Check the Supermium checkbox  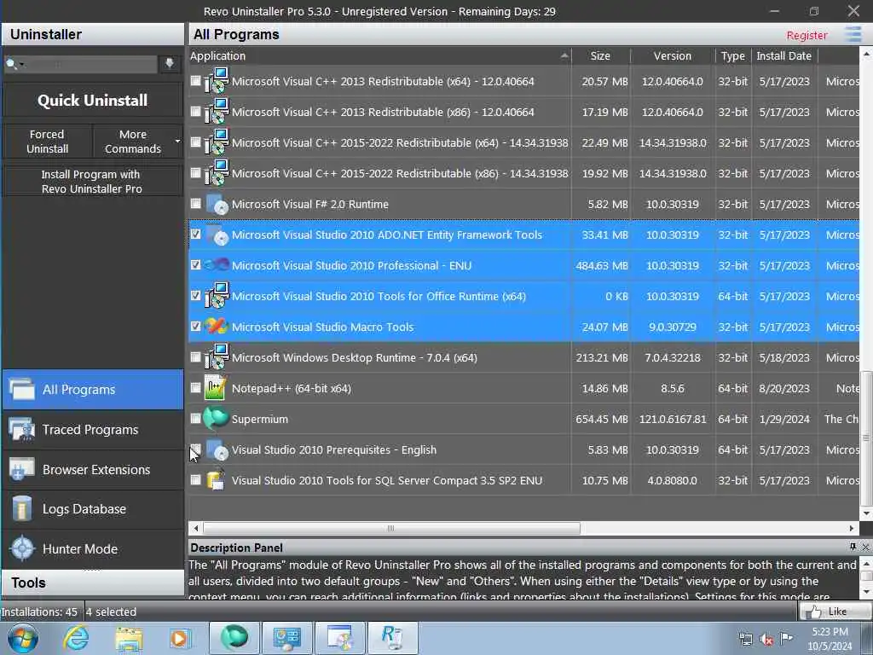[x=195, y=418]
